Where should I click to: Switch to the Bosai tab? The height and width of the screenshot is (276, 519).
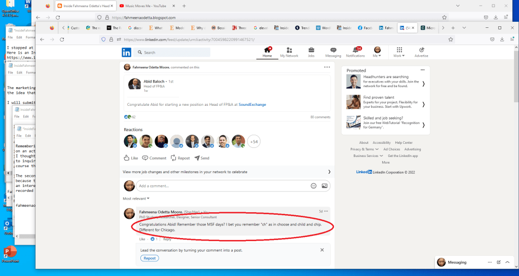coord(218,28)
